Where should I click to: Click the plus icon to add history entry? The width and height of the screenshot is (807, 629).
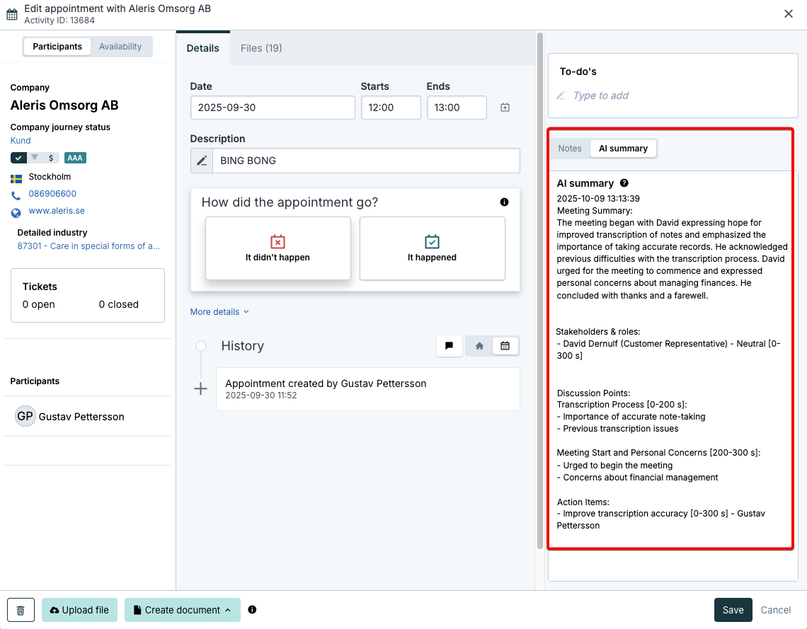tap(201, 389)
